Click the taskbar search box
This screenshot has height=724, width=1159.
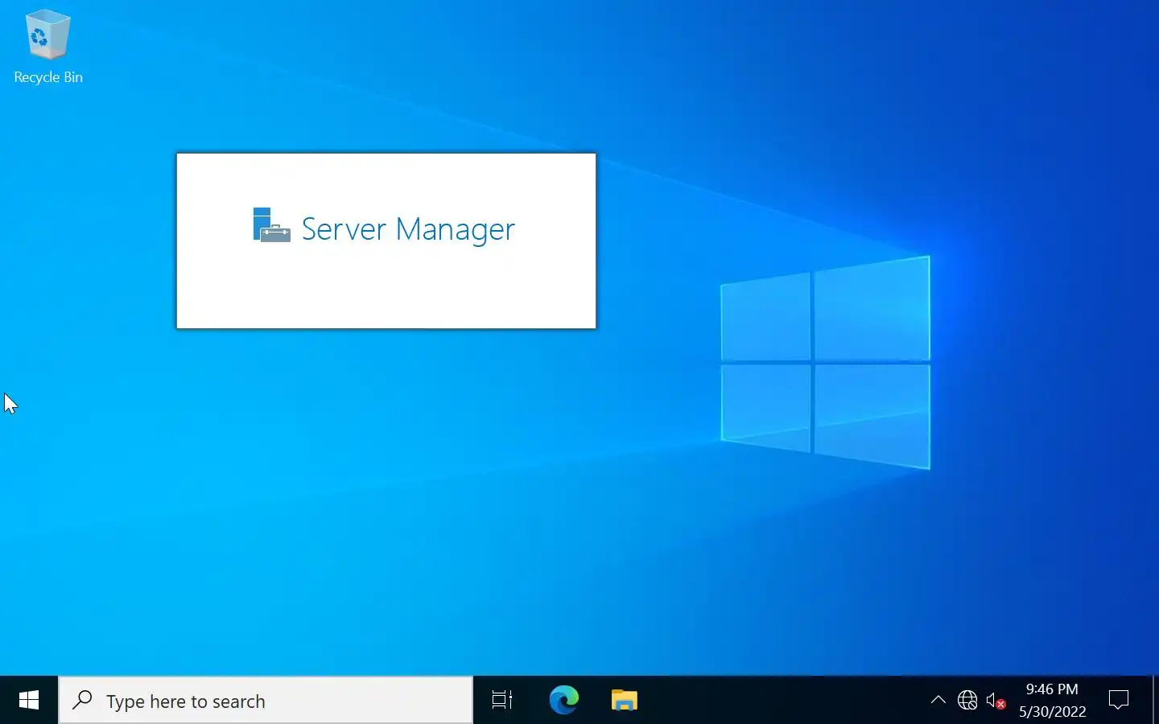pyautogui.click(x=266, y=701)
